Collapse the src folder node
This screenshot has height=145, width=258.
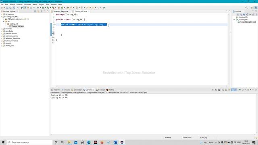4,21
